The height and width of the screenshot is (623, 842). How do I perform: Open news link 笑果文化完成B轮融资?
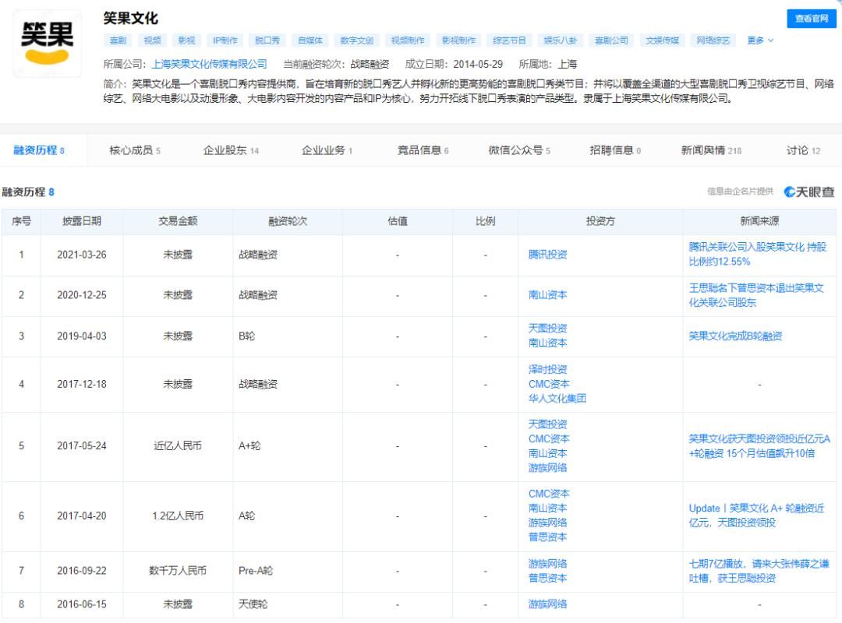pyautogui.click(x=735, y=336)
